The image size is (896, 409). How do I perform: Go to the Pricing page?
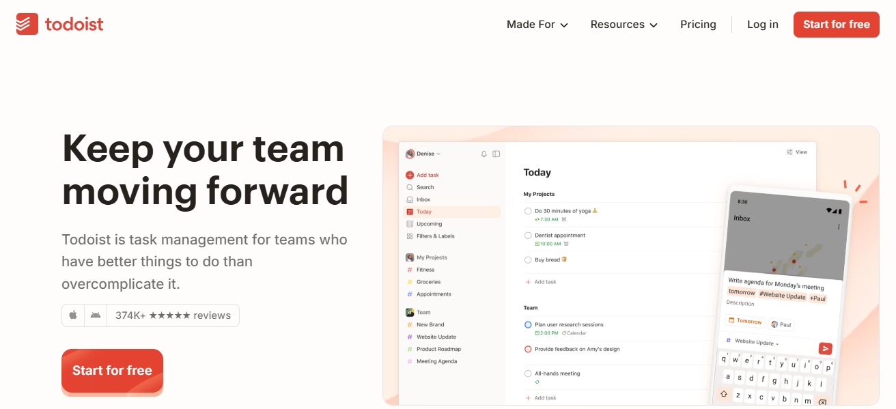coord(698,25)
